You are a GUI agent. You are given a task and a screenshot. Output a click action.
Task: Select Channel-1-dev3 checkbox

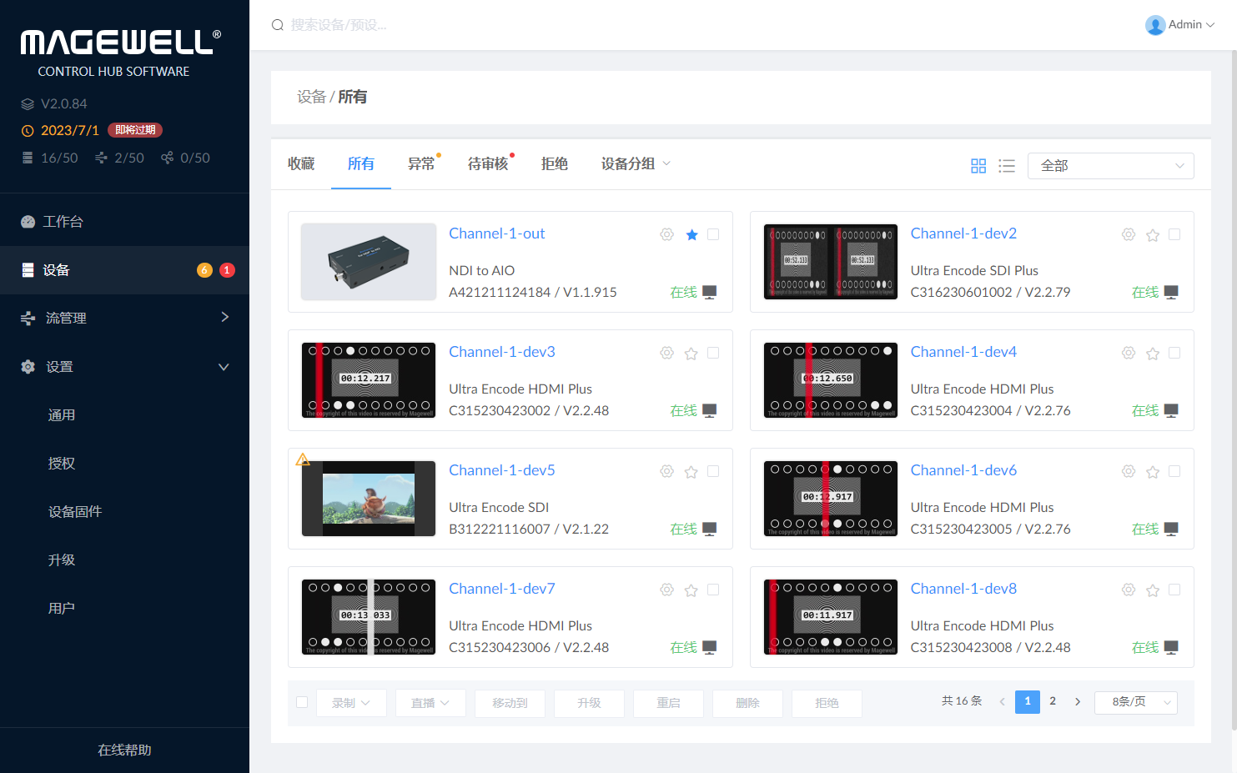pyautogui.click(x=713, y=353)
